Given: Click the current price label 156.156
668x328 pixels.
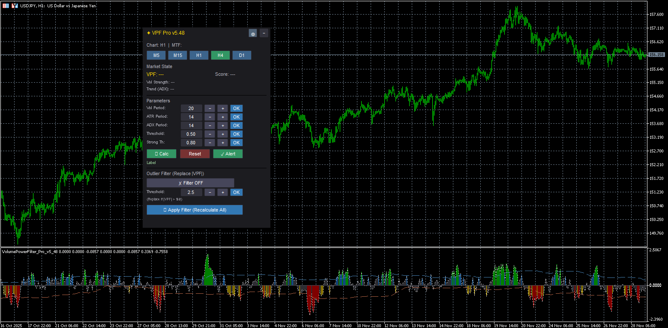Looking at the screenshot, I should pos(656,55).
